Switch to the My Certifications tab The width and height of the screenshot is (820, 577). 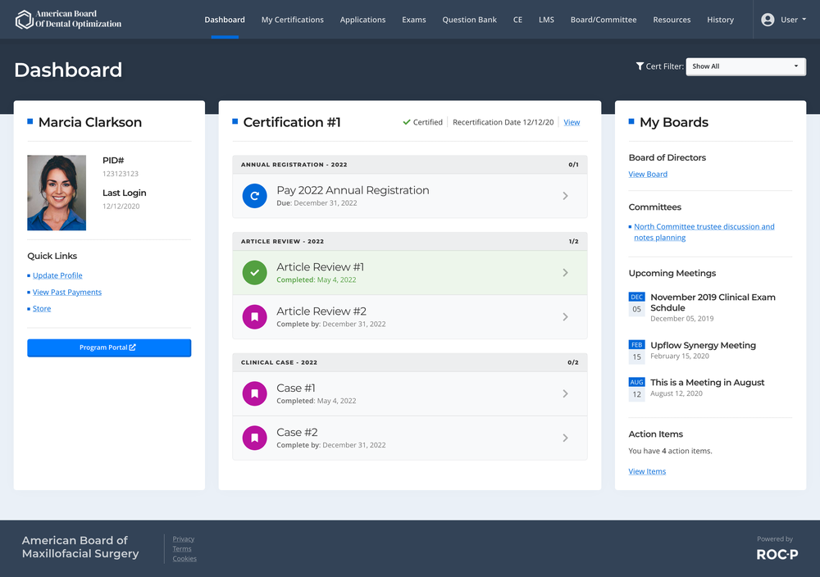point(293,19)
